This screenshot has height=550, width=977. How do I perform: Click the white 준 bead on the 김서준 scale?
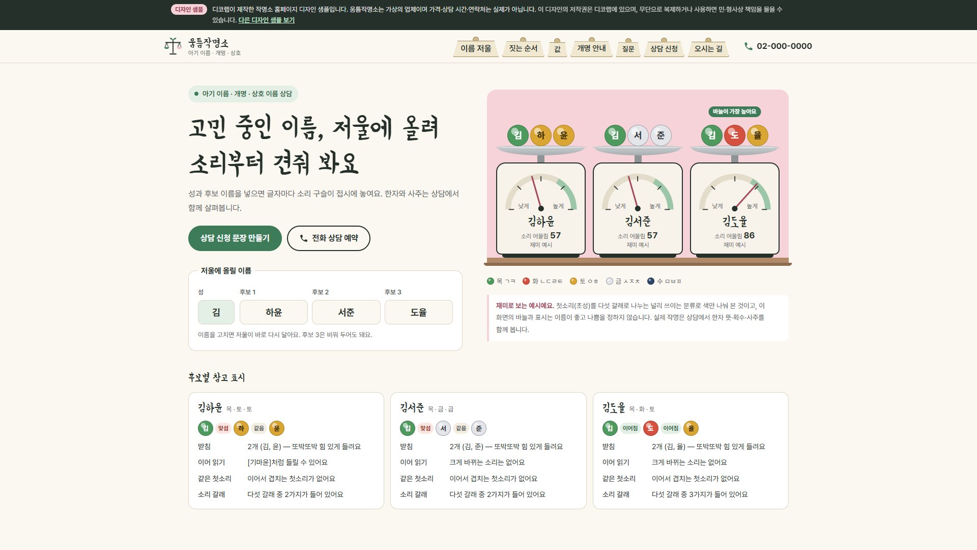pos(661,135)
